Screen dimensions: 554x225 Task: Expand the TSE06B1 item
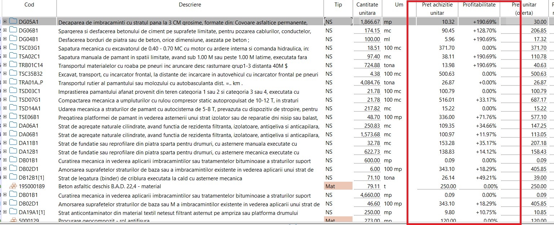[x=5, y=117]
